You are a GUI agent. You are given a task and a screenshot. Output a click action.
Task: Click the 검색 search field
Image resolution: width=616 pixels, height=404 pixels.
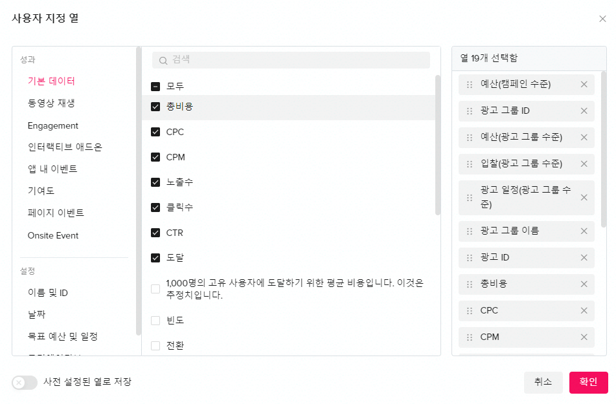pos(291,60)
